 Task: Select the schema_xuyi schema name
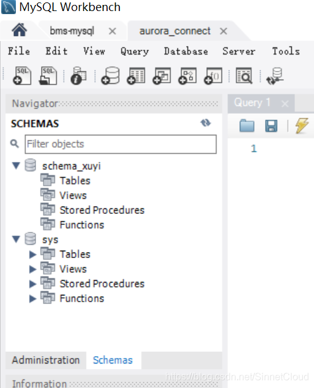72,165
